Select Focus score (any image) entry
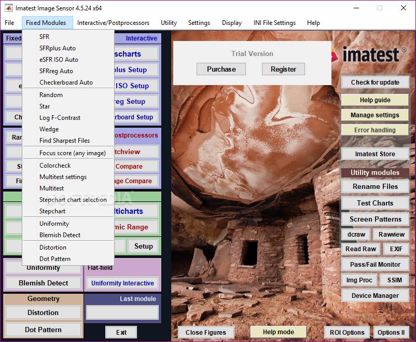This screenshot has height=342, width=416. (x=68, y=153)
